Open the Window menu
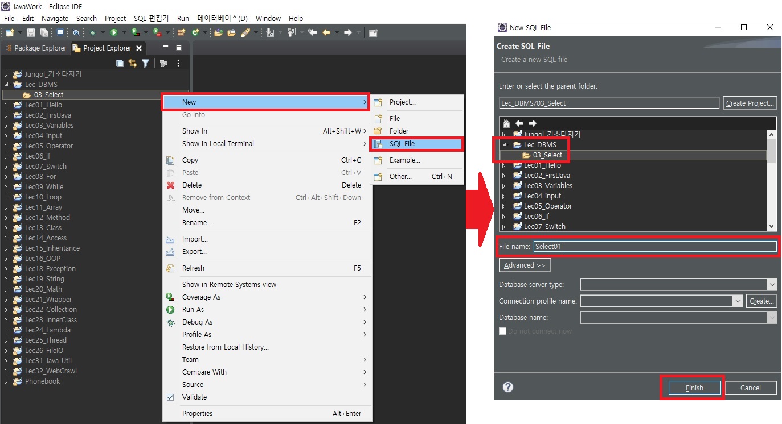 pyautogui.click(x=268, y=18)
